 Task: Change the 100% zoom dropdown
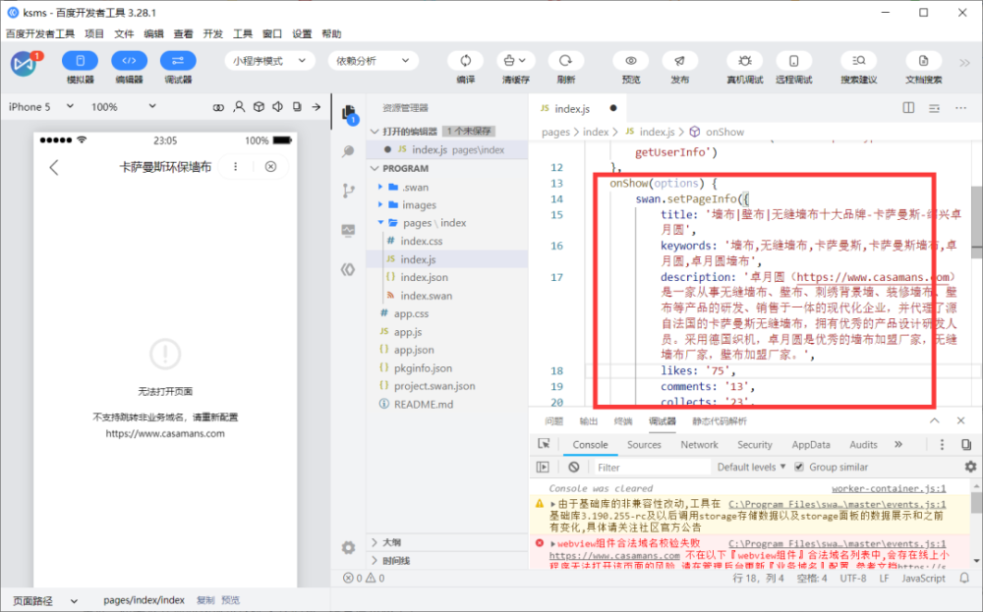(x=123, y=106)
